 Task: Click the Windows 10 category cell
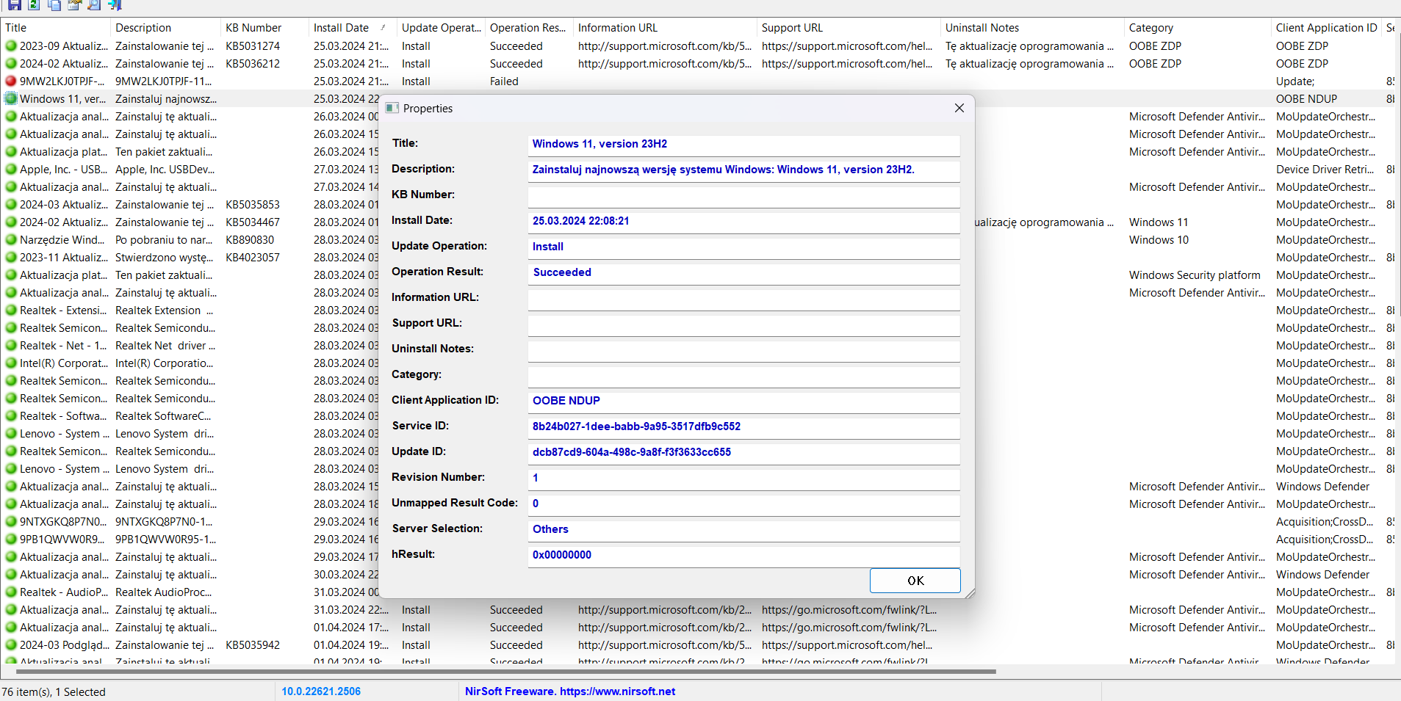coord(1159,239)
